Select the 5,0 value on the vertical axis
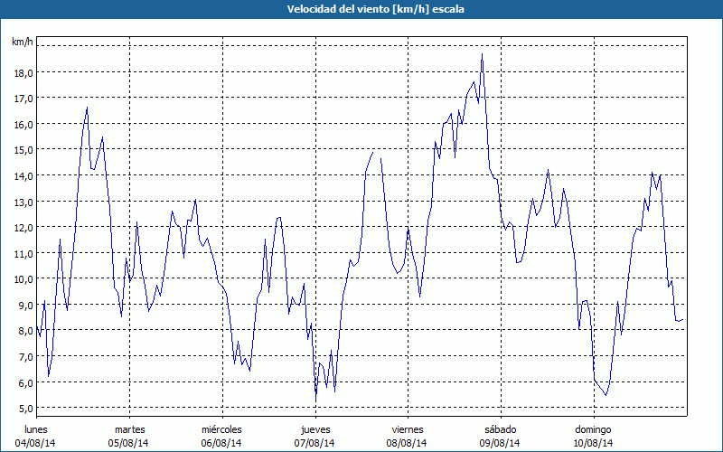 [x=23, y=408]
